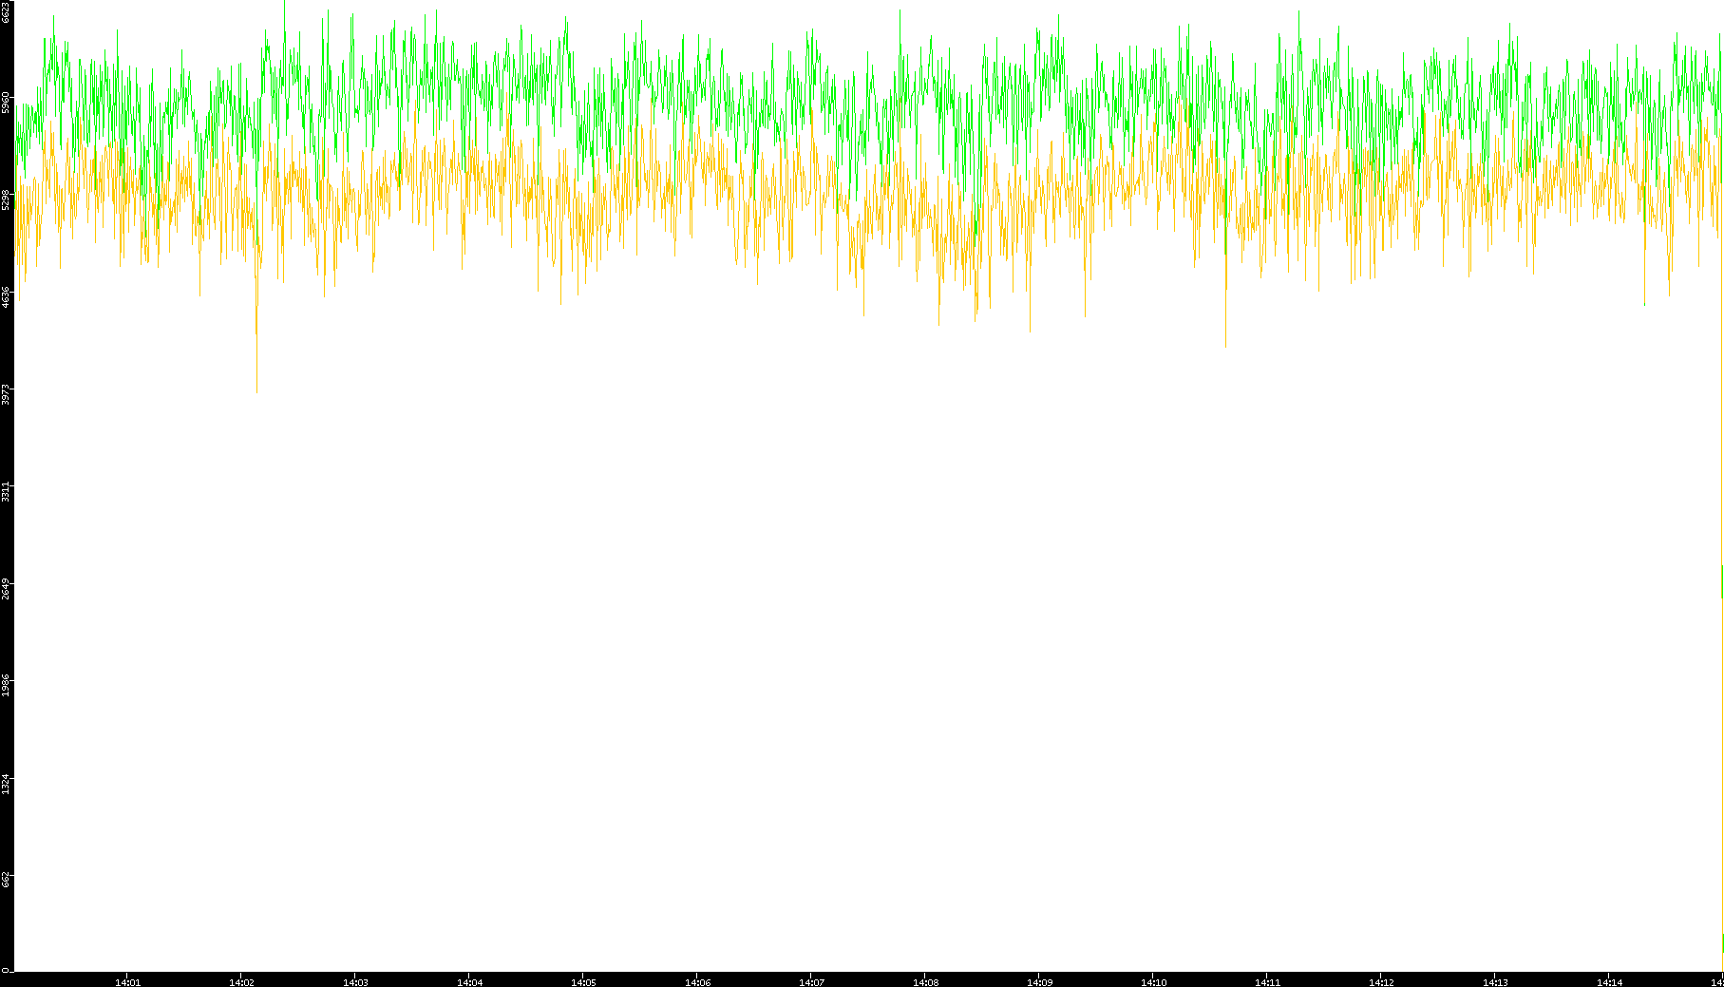The image size is (1724, 987).
Task: Click the 662 vertical axis label
Action: 6,880
